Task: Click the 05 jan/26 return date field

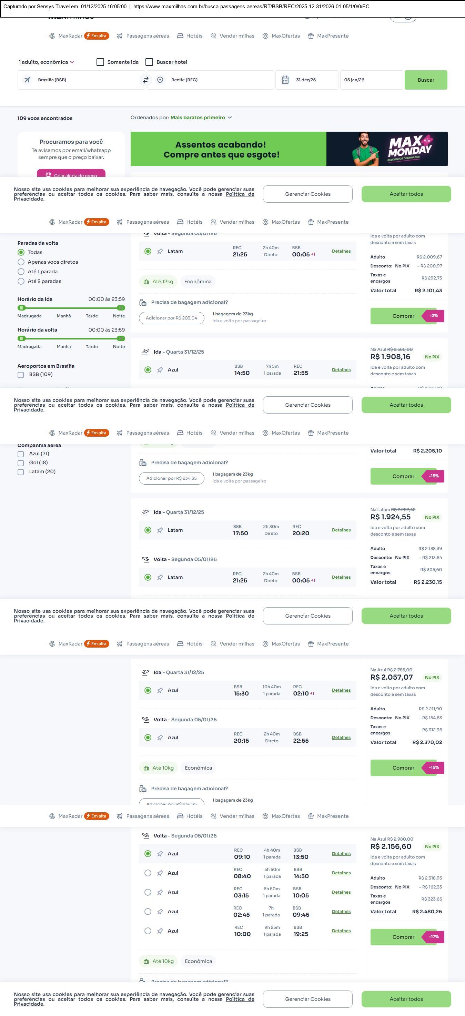Action: tap(371, 80)
